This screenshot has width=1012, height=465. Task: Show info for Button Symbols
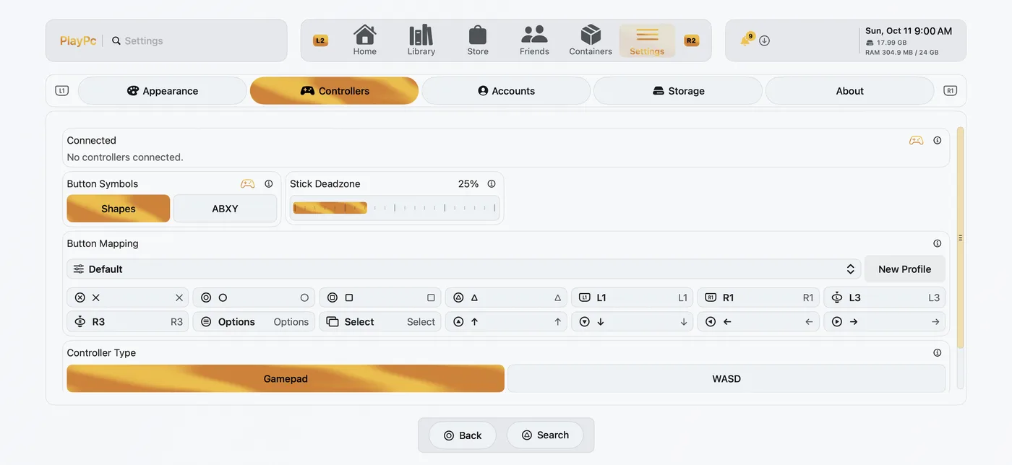click(x=269, y=183)
